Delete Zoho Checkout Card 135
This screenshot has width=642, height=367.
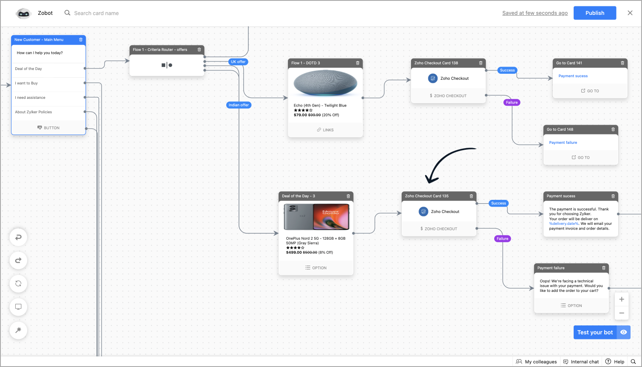(471, 196)
